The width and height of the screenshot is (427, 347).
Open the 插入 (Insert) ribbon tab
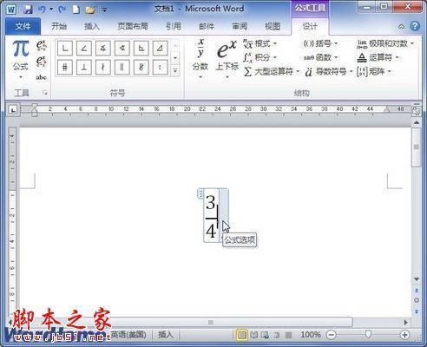[92, 27]
